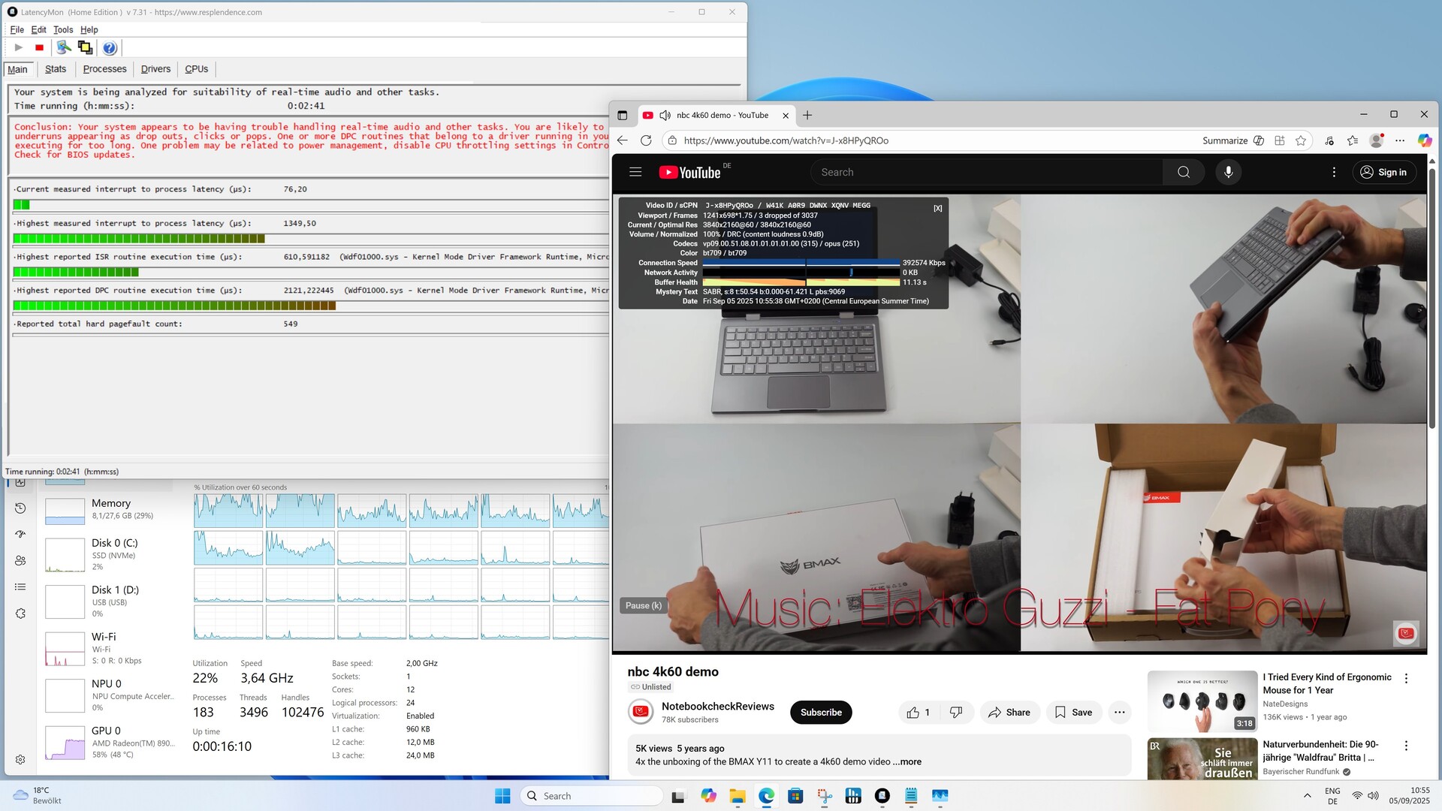The width and height of the screenshot is (1442, 811).
Task: Subscribe to NotebookcheckReviews channel
Action: click(820, 713)
